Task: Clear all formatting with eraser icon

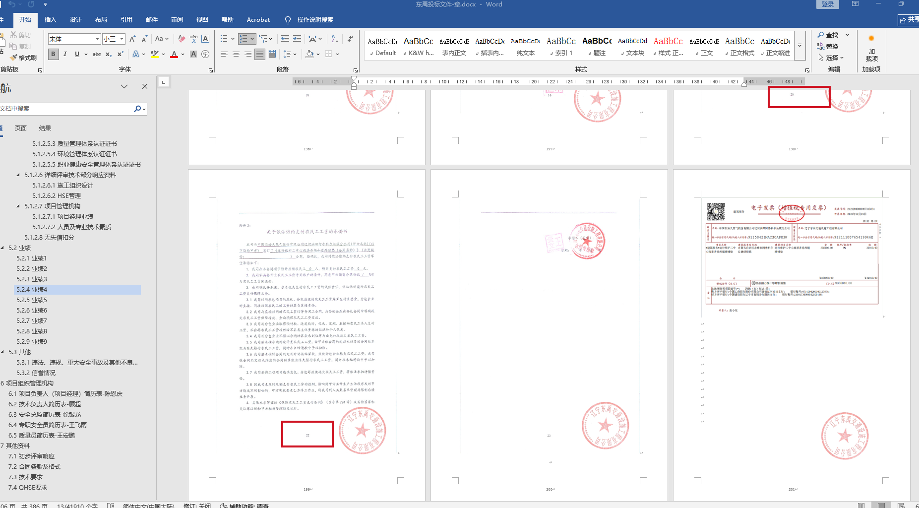Action: (x=182, y=39)
